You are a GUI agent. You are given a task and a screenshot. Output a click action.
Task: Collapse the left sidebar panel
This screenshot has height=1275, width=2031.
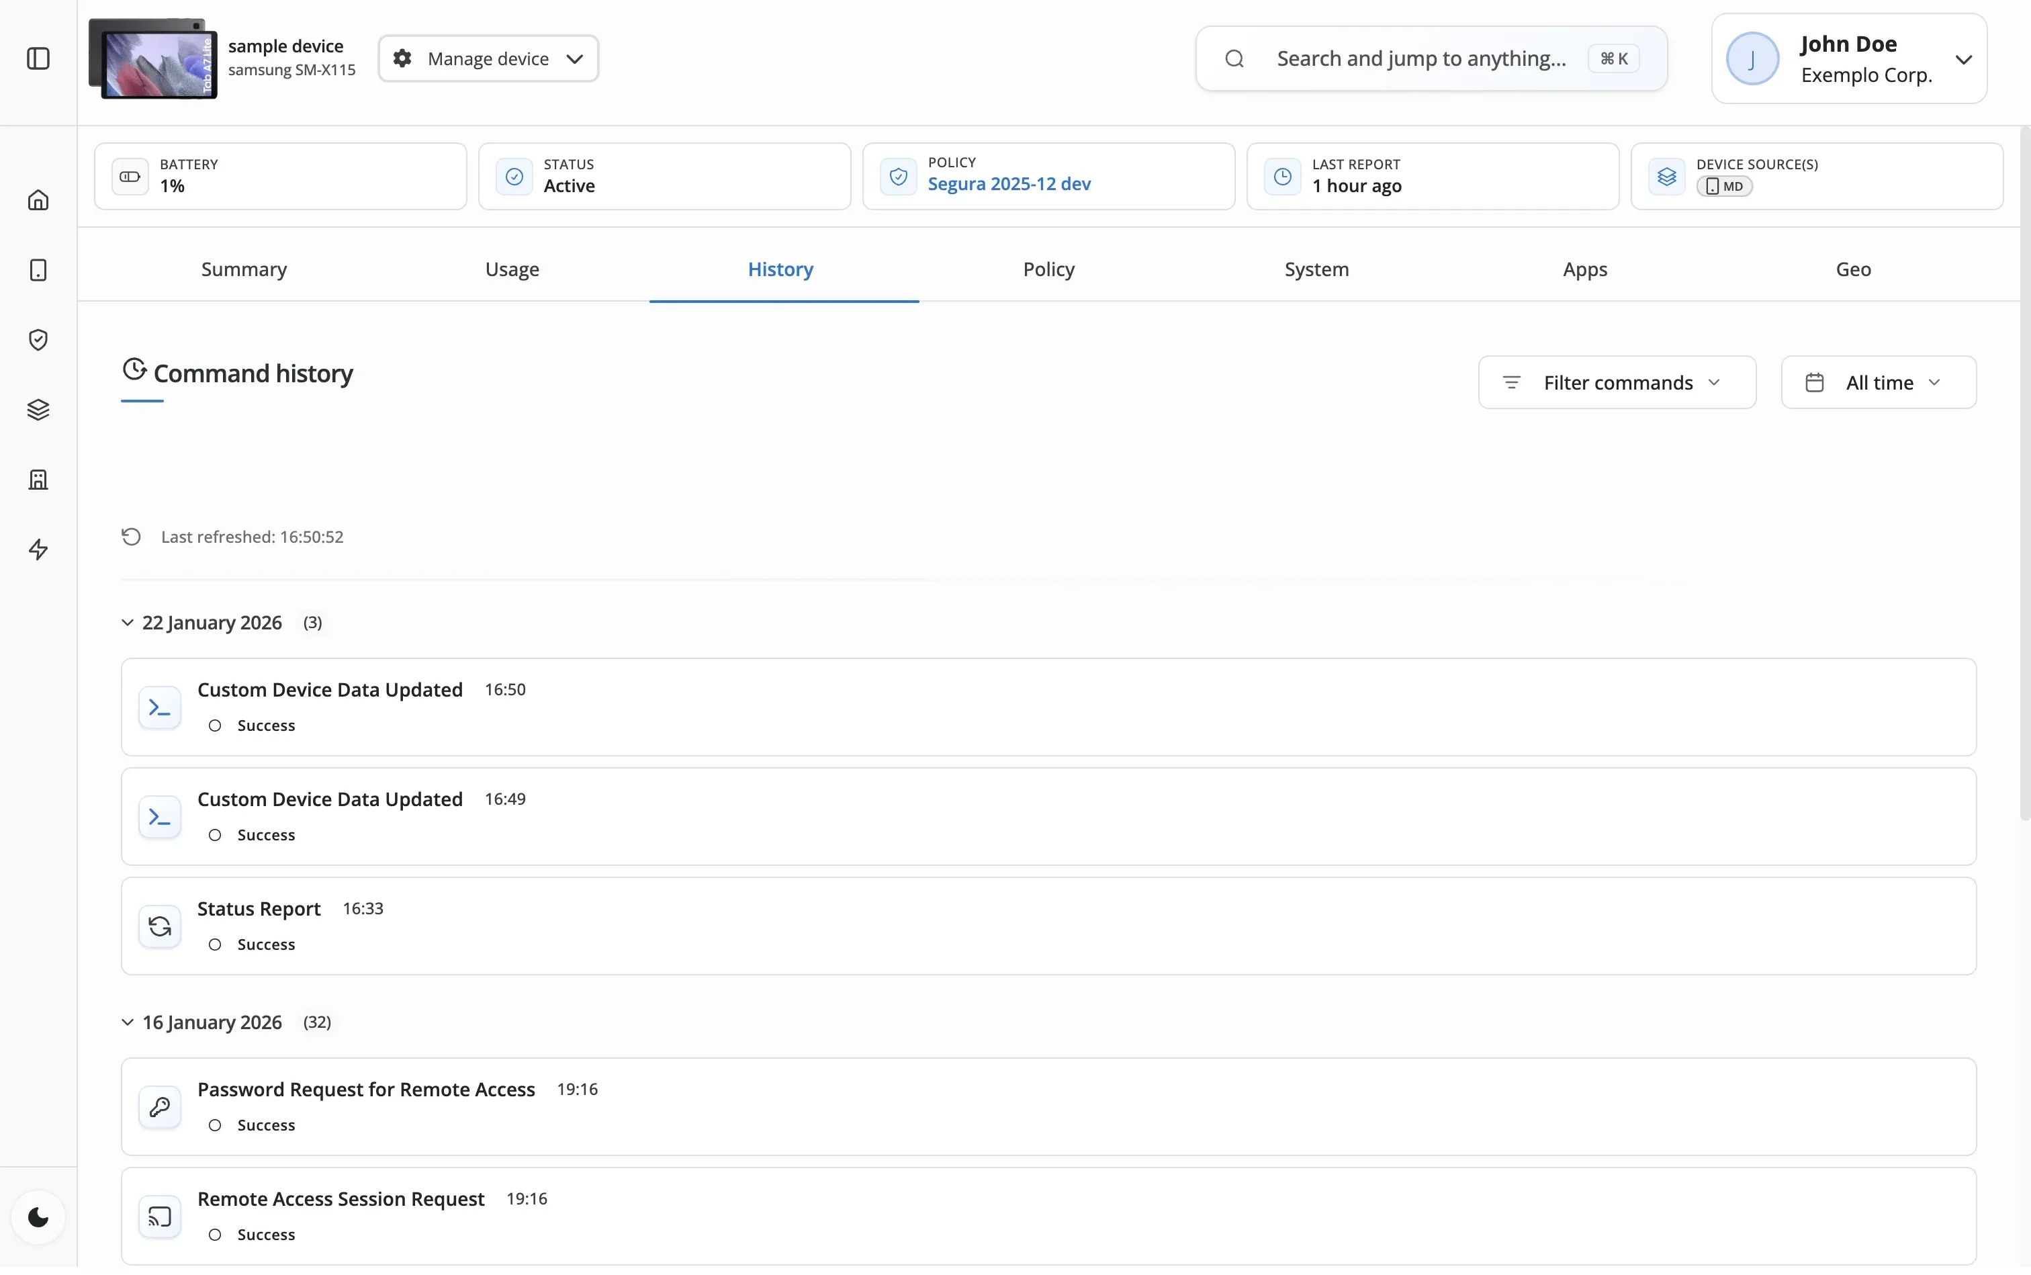pyautogui.click(x=39, y=59)
